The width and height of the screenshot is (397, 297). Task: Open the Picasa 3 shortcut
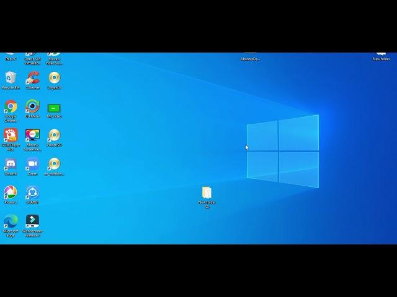point(11,196)
